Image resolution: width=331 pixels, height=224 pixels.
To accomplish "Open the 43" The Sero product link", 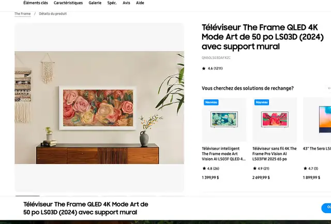I will click(317, 148).
